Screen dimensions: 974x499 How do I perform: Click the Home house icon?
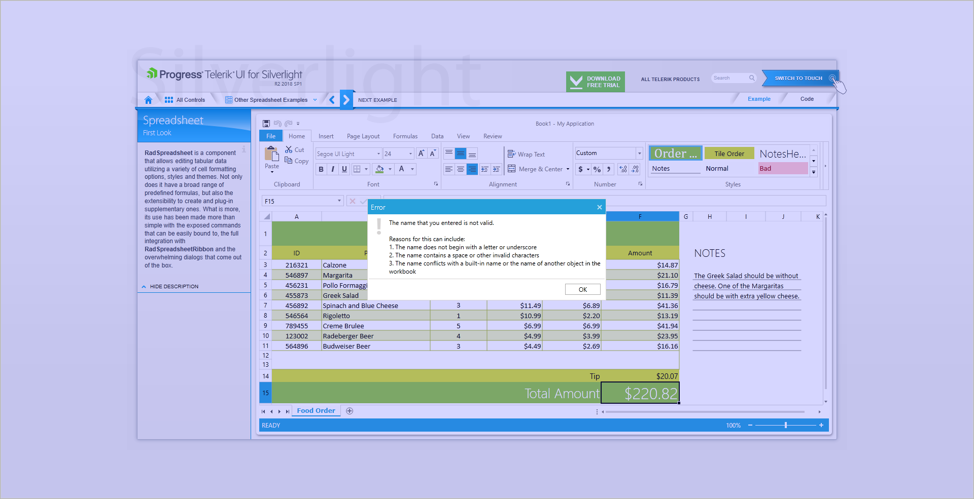tap(148, 100)
